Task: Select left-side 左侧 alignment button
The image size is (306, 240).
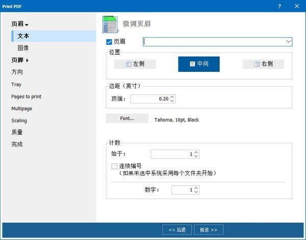Action: [x=135, y=64]
